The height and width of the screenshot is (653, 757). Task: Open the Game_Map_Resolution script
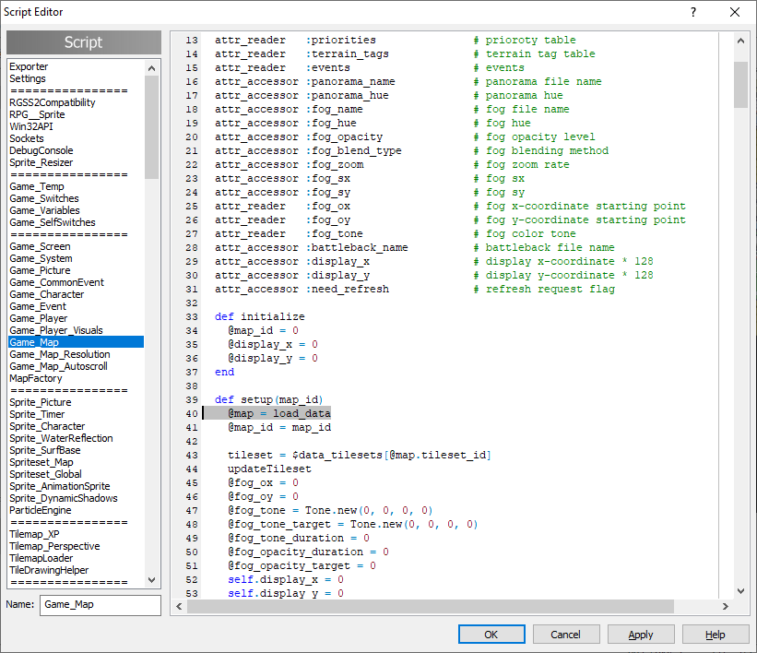tap(60, 354)
